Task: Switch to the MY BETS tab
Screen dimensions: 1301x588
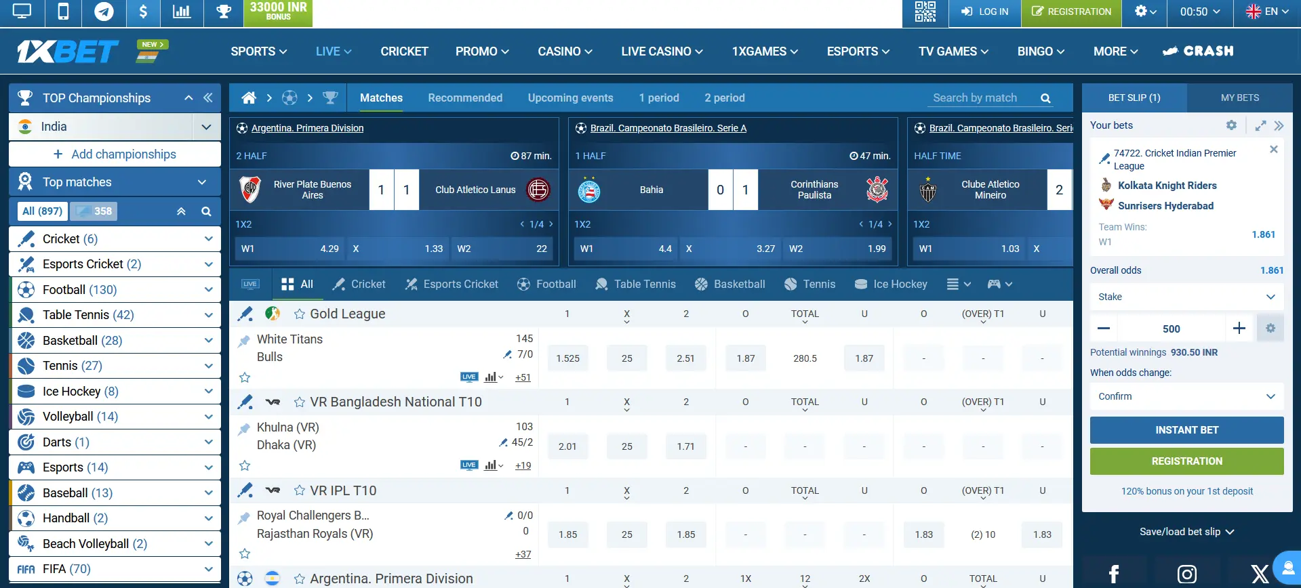Action: pyautogui.click(x=1239, y=98)
